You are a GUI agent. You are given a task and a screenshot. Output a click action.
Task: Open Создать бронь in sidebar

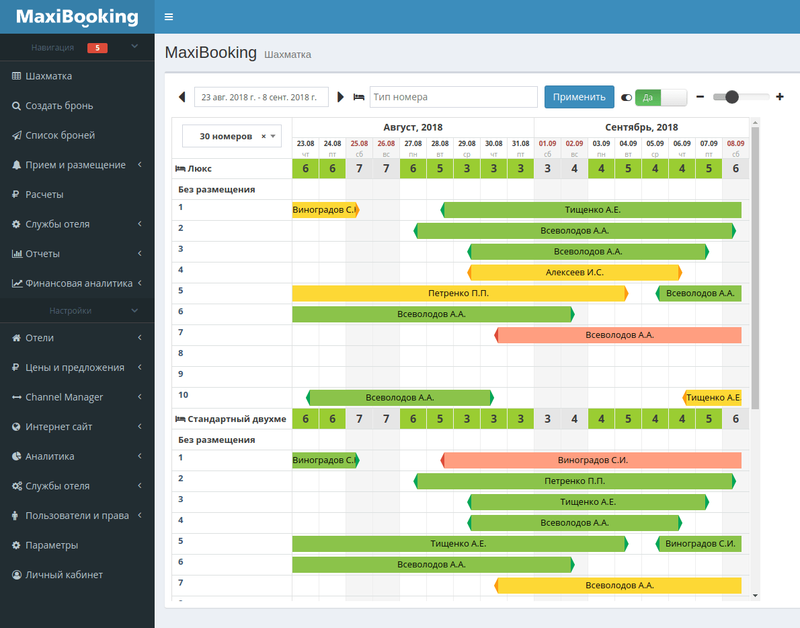(x=59, y=106)
